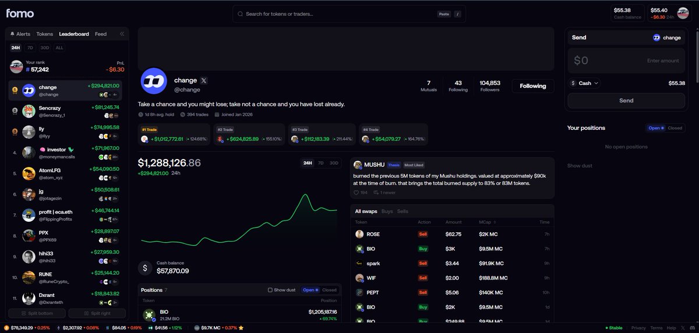Click the Enter amount input field
Screen dimensions: 699x333
pos(626,61)
